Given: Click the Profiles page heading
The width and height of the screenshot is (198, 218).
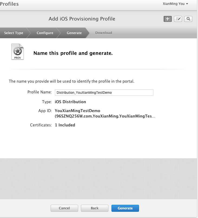Looking at the screenshot, I should tap(9, 4).
